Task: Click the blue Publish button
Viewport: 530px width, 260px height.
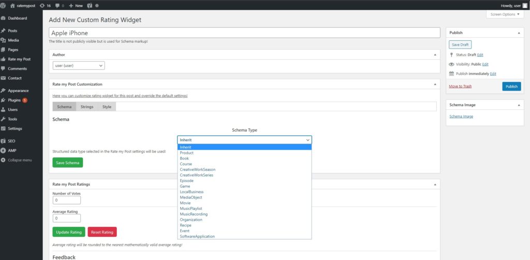Action: pos(511,87)
